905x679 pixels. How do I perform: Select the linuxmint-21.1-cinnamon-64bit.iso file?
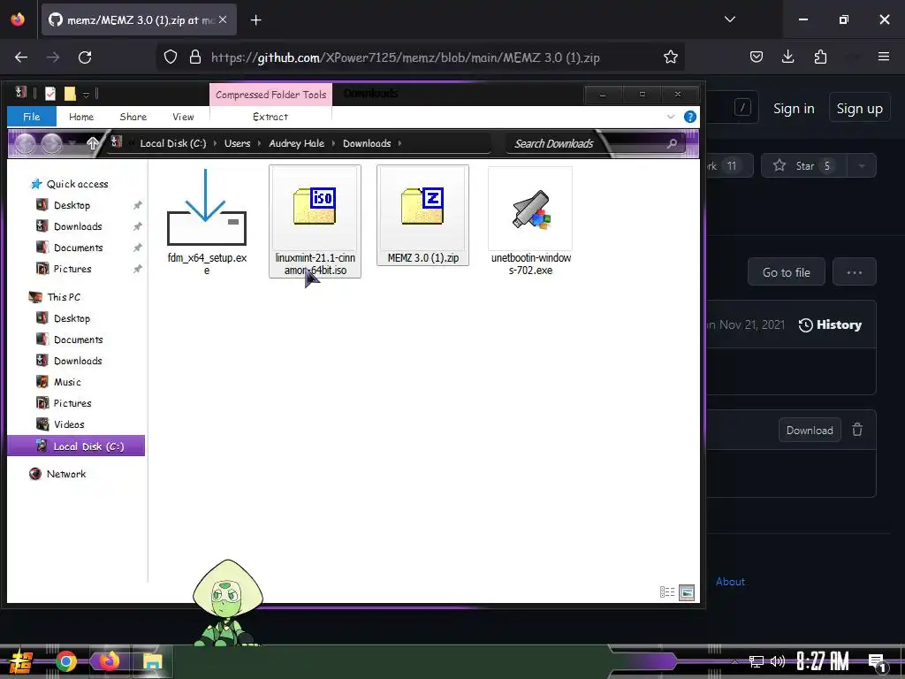[x=316, y=221]
